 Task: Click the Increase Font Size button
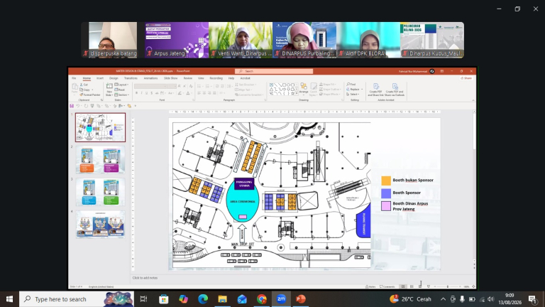[180, 86]
